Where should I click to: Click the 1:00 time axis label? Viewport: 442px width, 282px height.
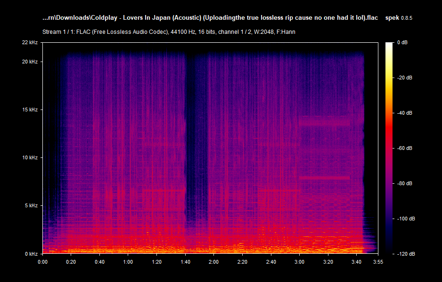[x=128, y=262]
